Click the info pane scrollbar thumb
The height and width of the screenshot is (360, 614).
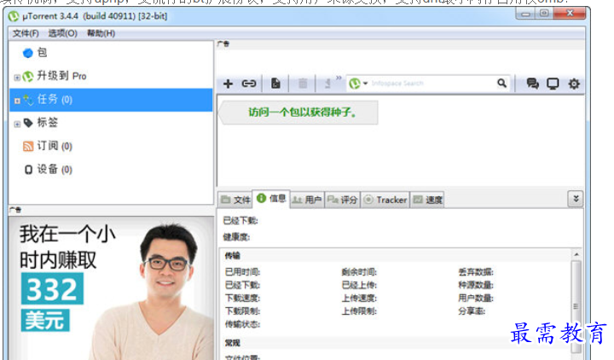point(576,306)
